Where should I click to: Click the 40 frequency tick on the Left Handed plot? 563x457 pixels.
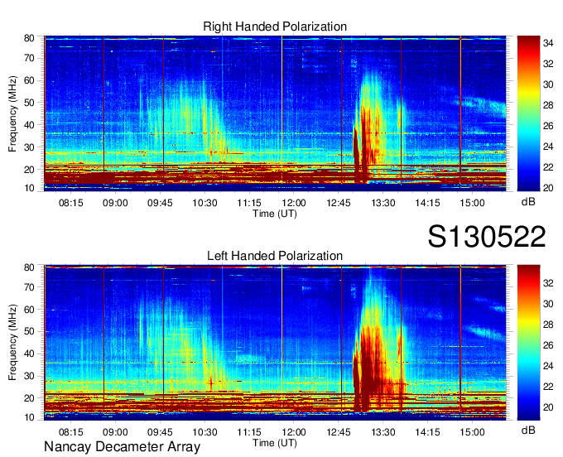coord(29,354)
